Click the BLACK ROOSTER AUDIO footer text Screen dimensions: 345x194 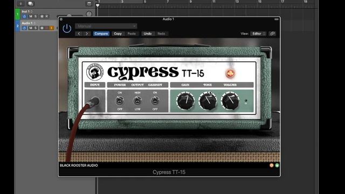79,165
